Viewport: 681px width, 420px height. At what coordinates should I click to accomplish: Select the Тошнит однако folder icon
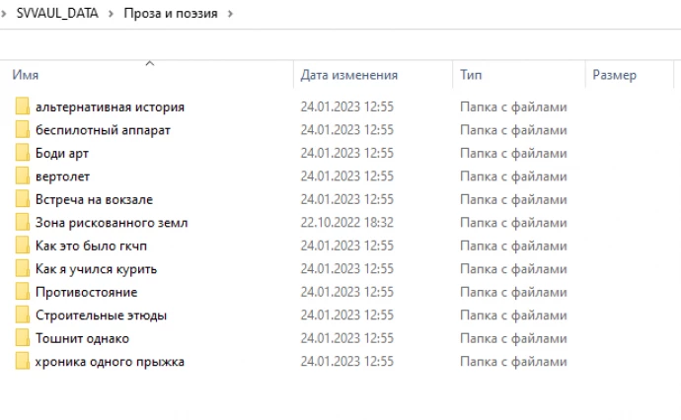tap(23, 338)
